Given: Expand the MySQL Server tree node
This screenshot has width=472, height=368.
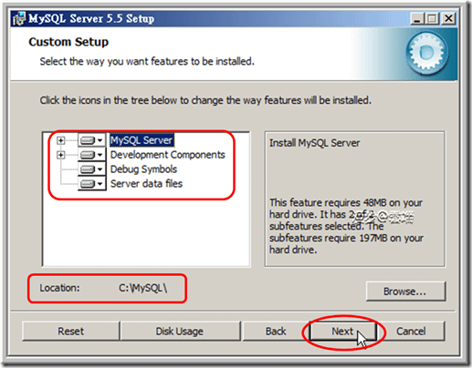Looking at the screenshot, I should (61, 140).
